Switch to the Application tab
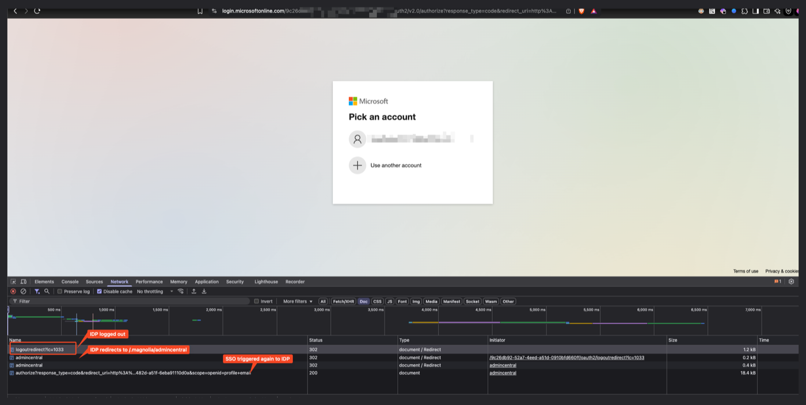The image size is (806, 405). pyautogui.click(x=207, y=282)
